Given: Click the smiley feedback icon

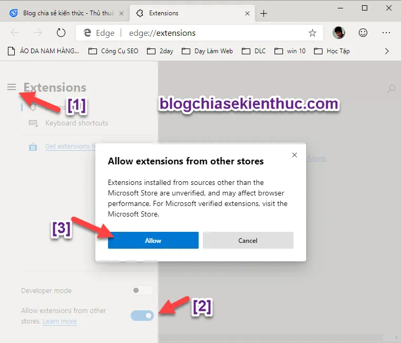Looking at the screenshot, I should [x=363, y=33].
